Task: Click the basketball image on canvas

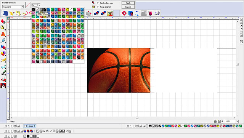Action: pos(119,70)
